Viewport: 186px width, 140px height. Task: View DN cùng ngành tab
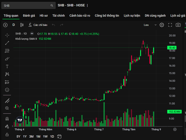[x=155, y=15]
